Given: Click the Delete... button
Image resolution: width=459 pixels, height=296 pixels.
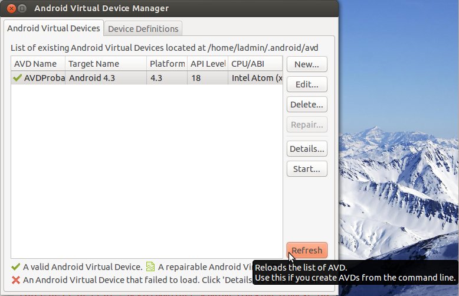Looking at the screenshot, I should pos(307,105).
